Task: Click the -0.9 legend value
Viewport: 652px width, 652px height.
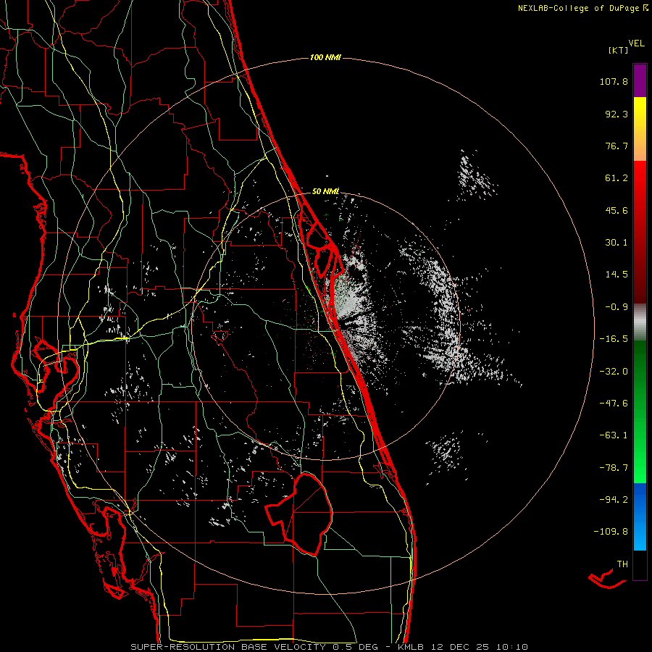Action: point(617,307)
